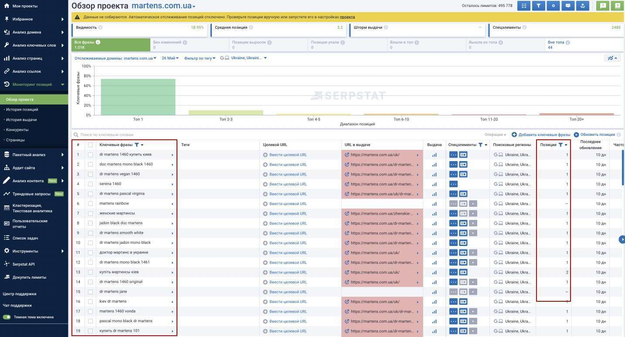This screenshot has width=625, height=337.
Task: Open the 26 Май date dropdown
Action: point(170,58)
